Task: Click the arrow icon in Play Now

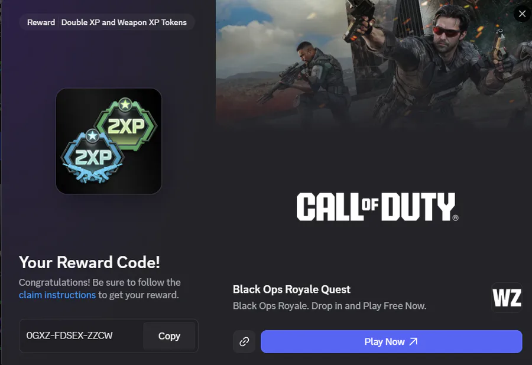Action: coord(413,341)
